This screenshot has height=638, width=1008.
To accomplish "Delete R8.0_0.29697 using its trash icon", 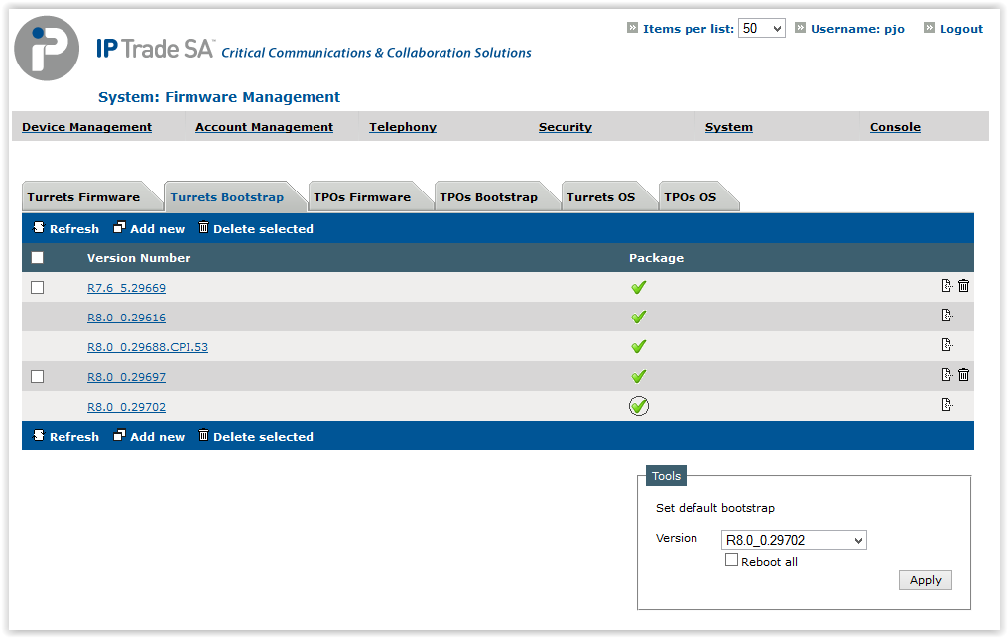I will click(x=963, y=375).
